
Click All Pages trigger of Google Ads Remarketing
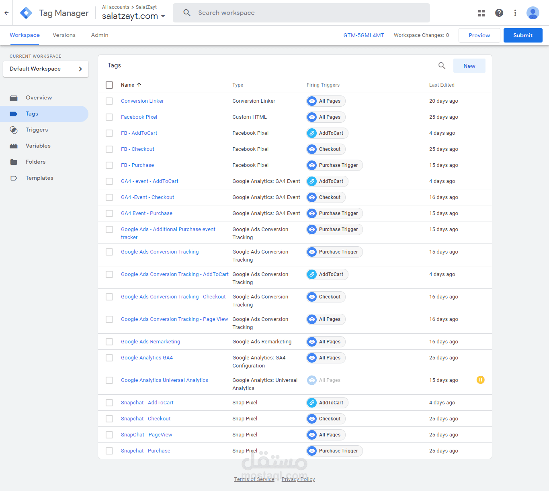coord(326,342)
